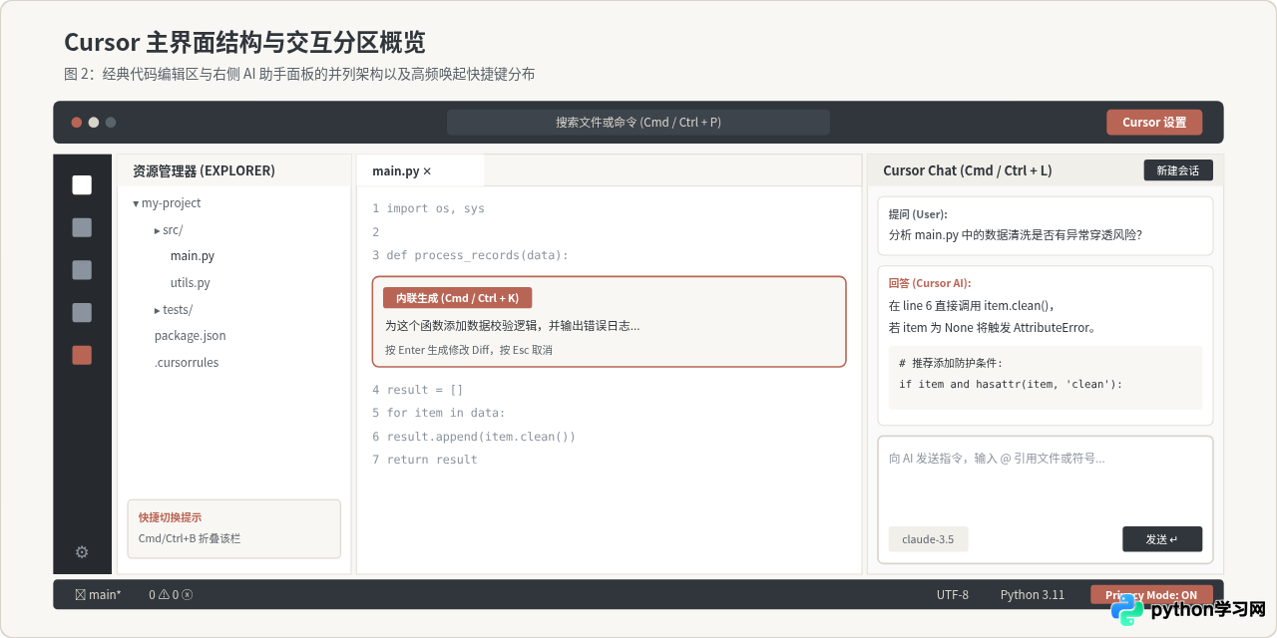Click the git branch main* status item

tap(98, 594)
